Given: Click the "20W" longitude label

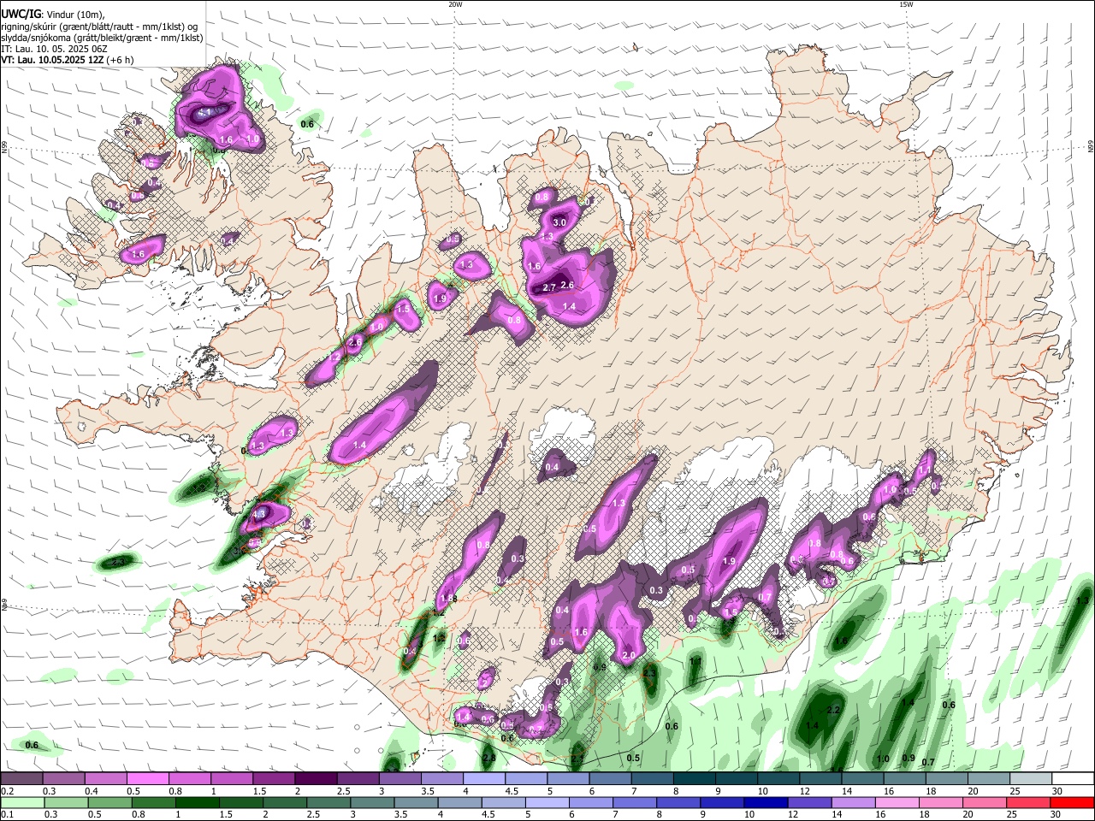Looking at the screenshot, I should coord(455,4).
